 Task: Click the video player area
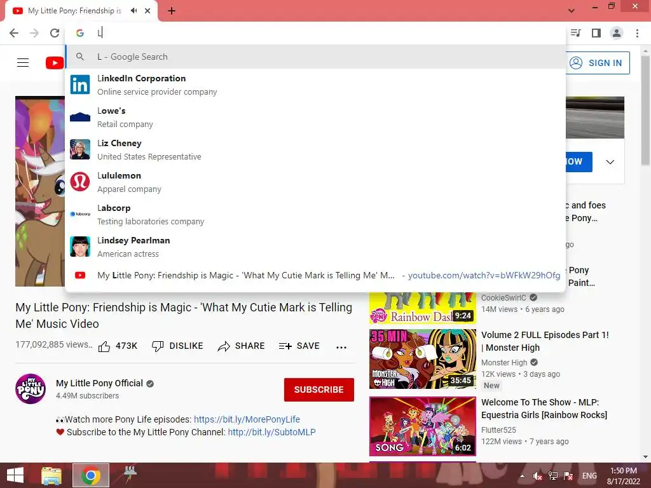tap(40, 191)
